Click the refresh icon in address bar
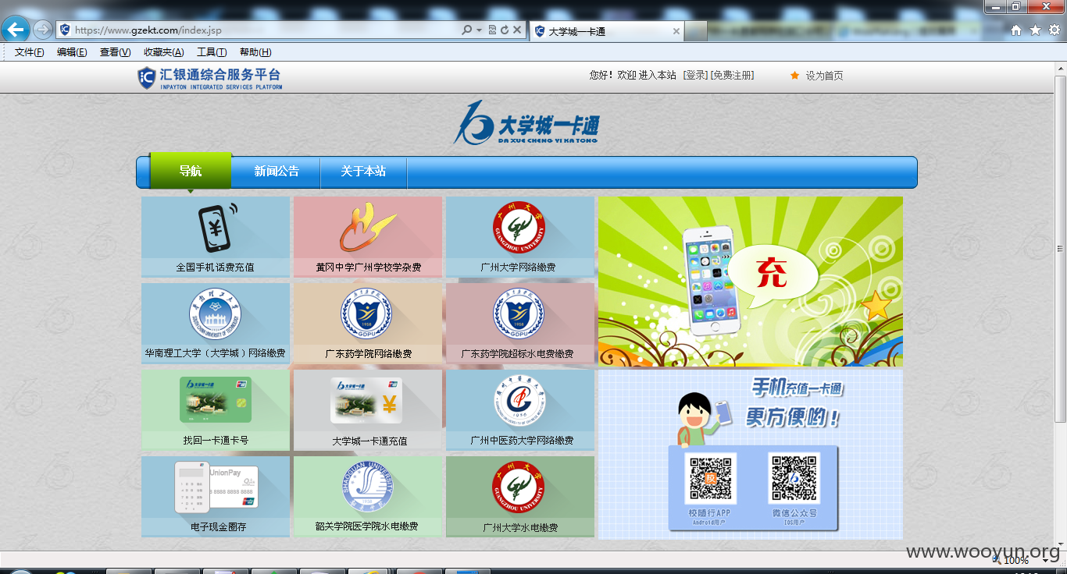 click(505, 30)
